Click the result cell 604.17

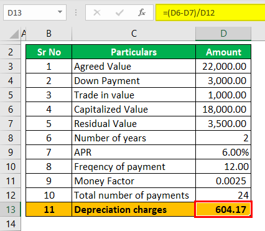(223, 209)
